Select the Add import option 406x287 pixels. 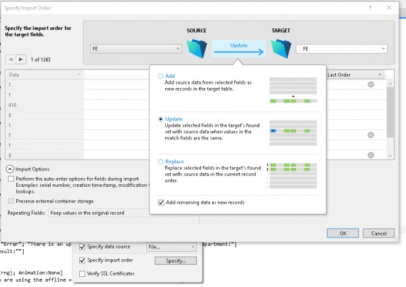pos(160,77)
